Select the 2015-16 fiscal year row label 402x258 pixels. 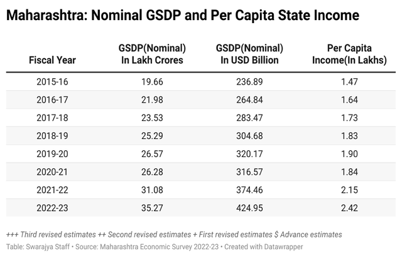(x=52, y=81)
